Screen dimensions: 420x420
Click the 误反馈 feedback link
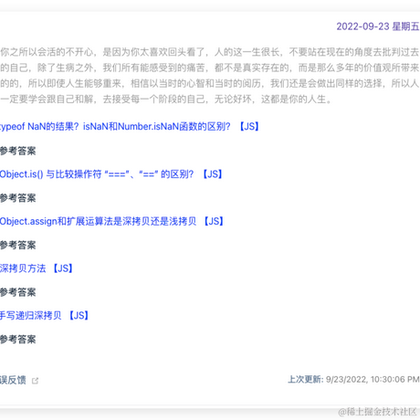tap(13, 380)
